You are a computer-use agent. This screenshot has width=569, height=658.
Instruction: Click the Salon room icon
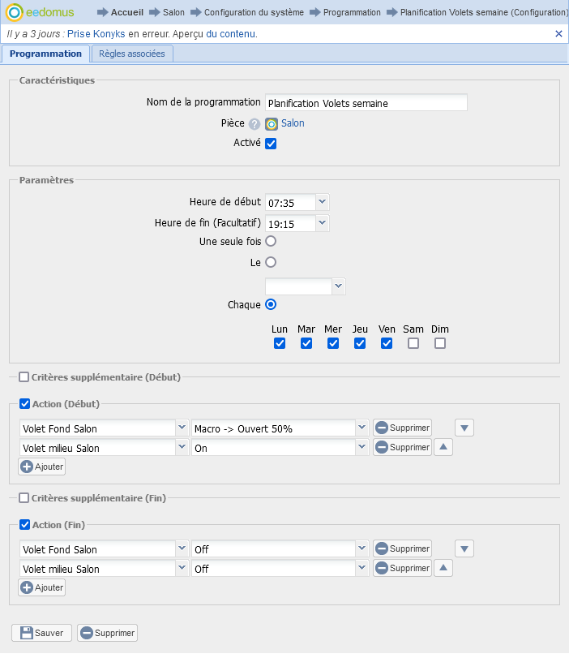click(x=272, y=124)
